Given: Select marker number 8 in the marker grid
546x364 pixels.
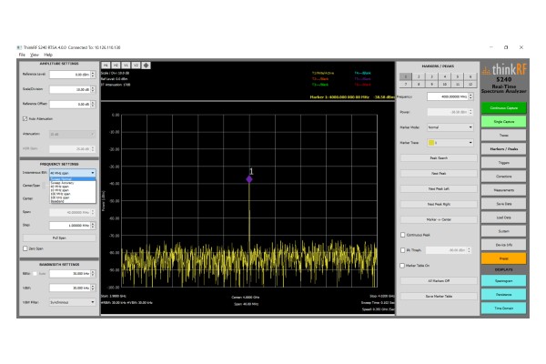Looking at the screenshot, I should (419, 84).
